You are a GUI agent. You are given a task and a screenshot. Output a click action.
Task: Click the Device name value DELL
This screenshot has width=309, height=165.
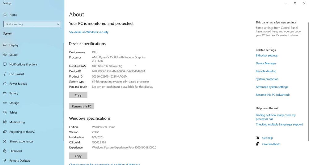[x=95, y=52]
